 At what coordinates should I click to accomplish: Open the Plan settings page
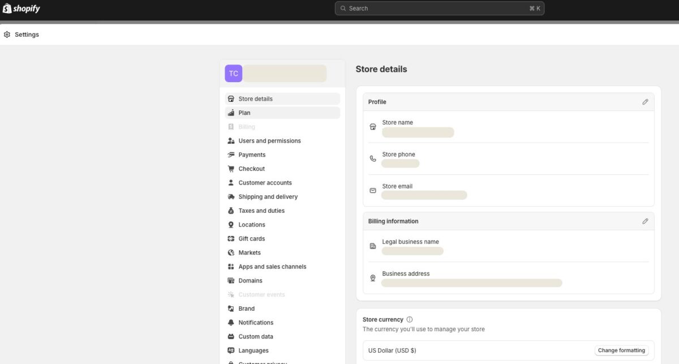click(244, 113)
